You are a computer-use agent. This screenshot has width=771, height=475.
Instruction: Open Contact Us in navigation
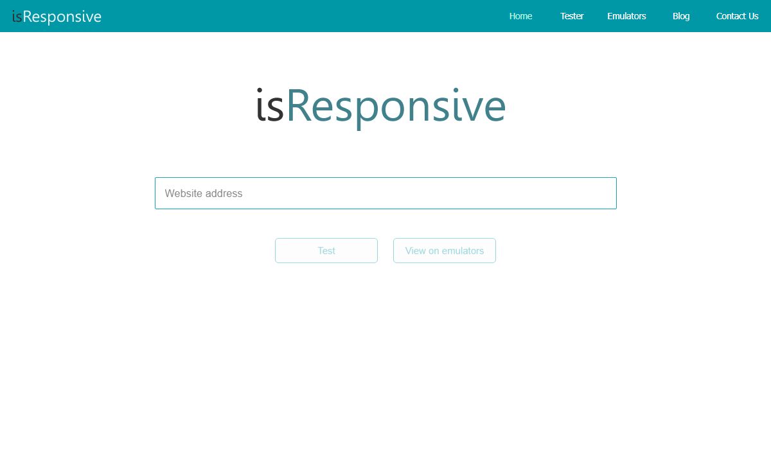coord(737,16)
